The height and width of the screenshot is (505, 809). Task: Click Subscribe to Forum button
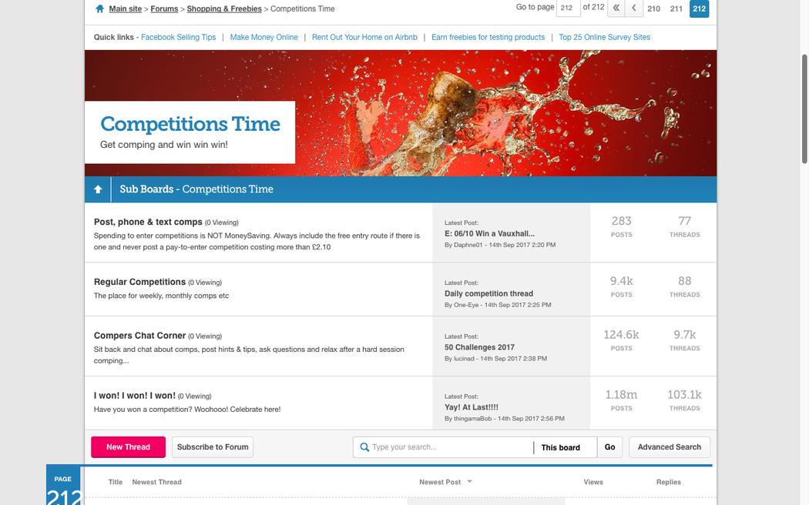coord(213,447)
